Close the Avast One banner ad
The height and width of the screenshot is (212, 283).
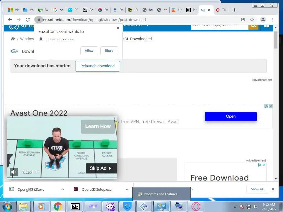271,106
